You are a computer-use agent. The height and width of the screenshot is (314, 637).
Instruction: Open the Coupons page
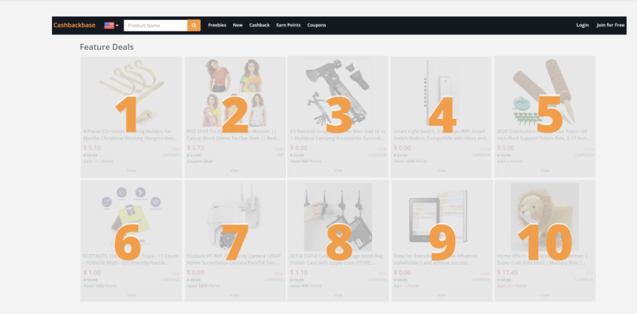[317, 25]
